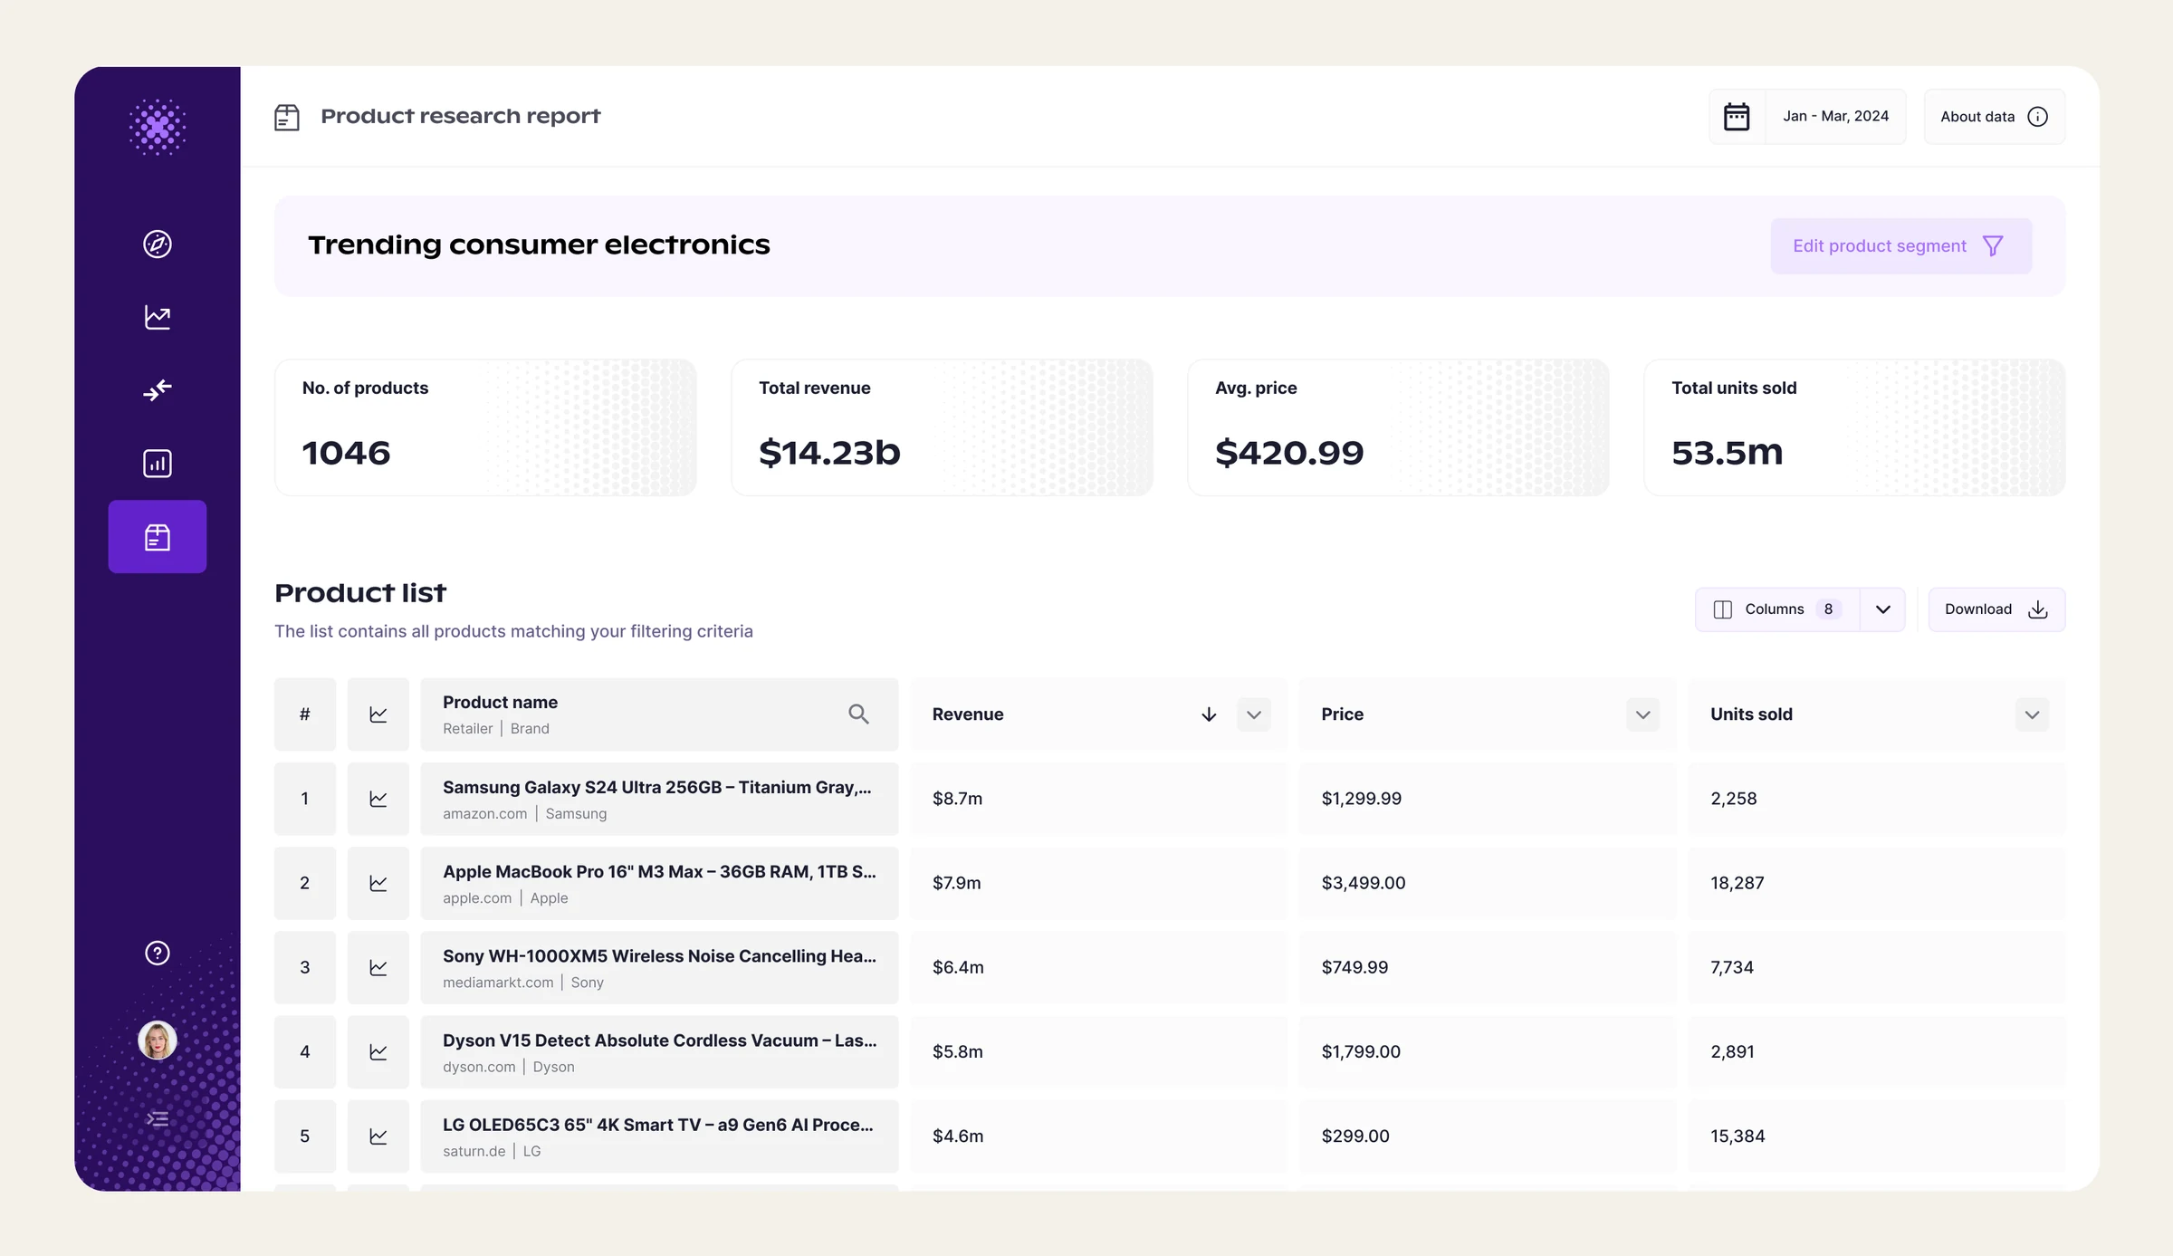Select Samsung Galaxy S24 Ultra product name

(657, 788)
